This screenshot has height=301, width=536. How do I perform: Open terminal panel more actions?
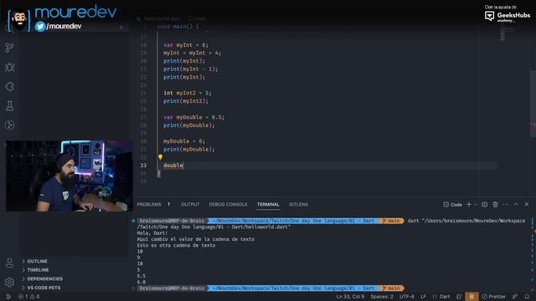(x=506, y=204)
